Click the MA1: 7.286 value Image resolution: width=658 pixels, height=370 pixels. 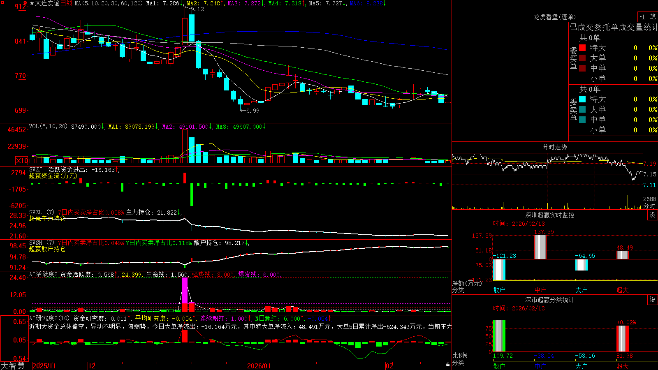[163, 3]
